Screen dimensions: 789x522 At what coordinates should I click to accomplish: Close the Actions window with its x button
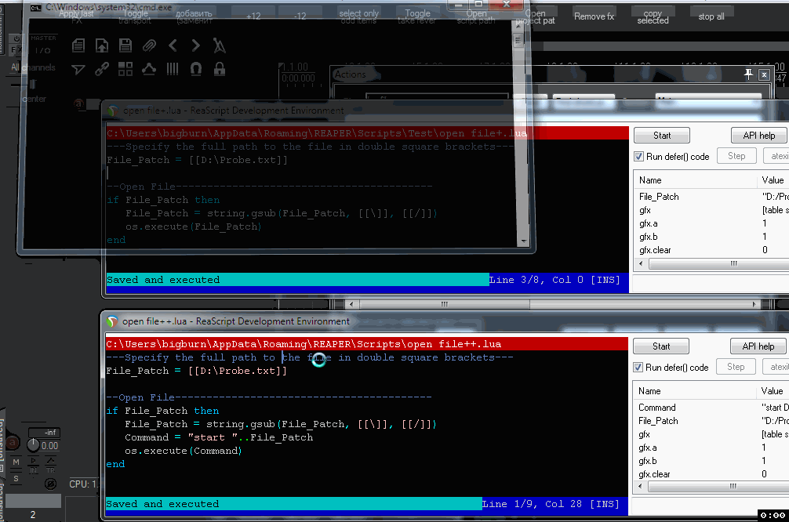pyautogui.click(x=765, y=74)
